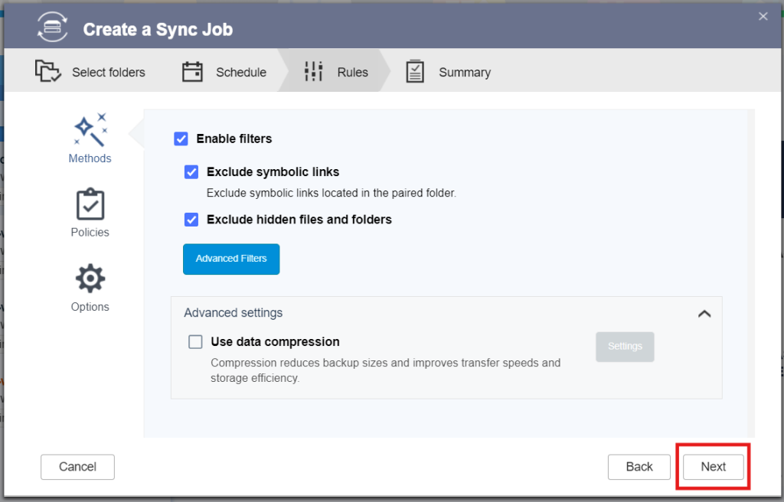Viewport: 784px width, 502px height.
Task: Click the Next button
Action: coord(712,467)
